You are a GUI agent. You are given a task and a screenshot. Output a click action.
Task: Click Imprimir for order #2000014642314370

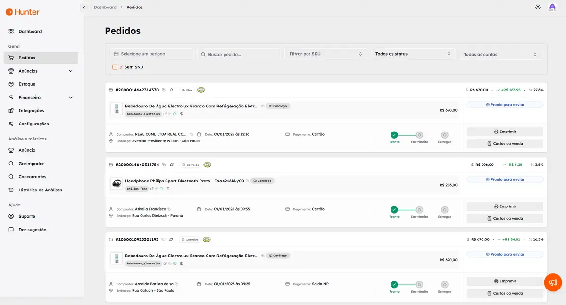505,132
